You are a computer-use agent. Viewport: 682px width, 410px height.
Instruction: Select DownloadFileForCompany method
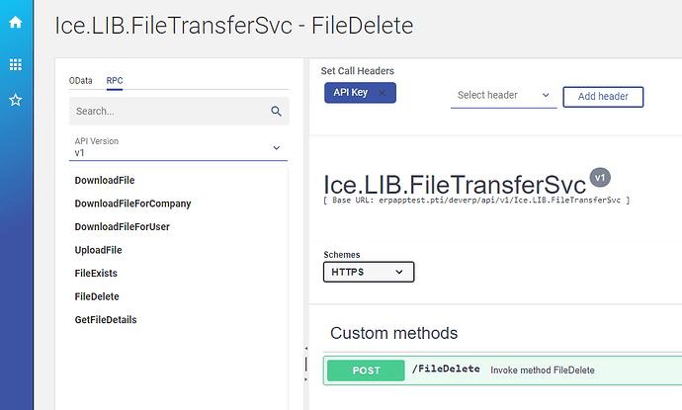click(x=132, y=204)
